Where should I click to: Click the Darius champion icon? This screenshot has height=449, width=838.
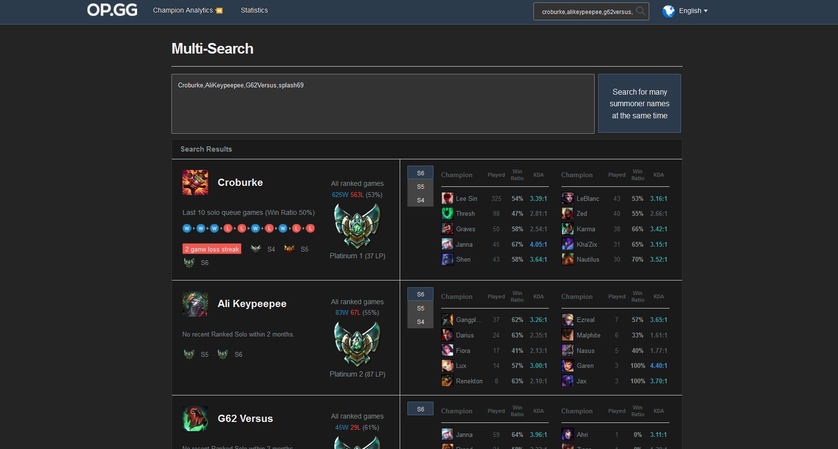(447, 335)
